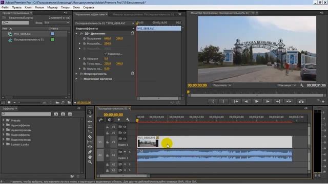The image size is (328, 184).
Task: Select the Hand tool
Action: (x=90, y=157)
